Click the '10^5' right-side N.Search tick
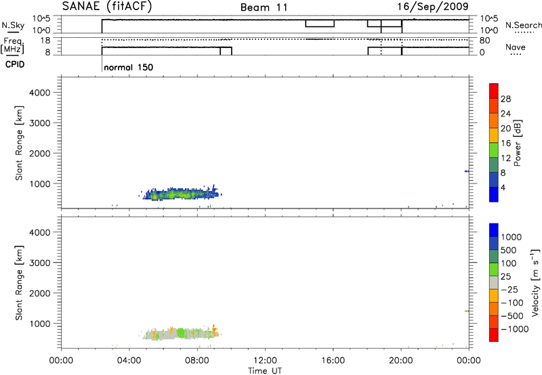This screenshot has width=542, height=375. [488, 18]
